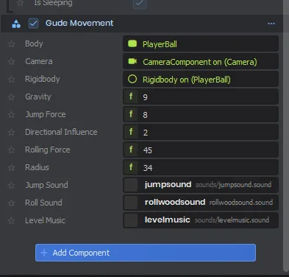Edit the Jump Force value 8

201,114
